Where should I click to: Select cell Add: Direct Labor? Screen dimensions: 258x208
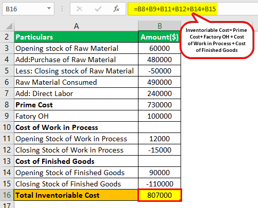pyautogui.click(x=76, y=93)
